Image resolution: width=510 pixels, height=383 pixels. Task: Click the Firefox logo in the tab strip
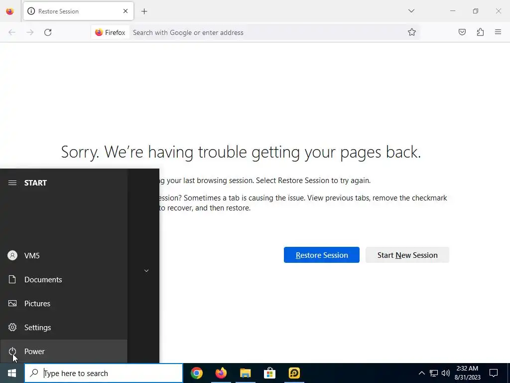click(x=10, y=11)
